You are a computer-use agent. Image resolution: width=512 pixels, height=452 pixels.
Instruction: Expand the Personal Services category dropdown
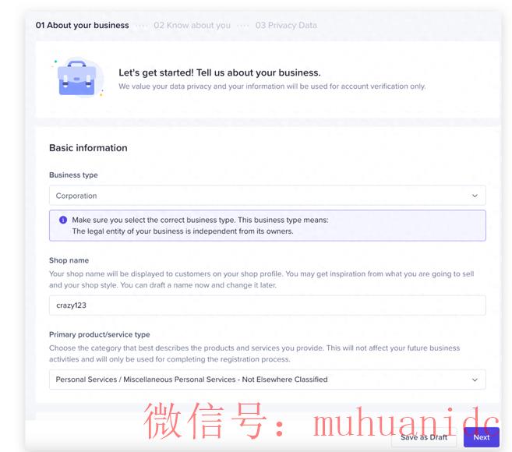267,380
